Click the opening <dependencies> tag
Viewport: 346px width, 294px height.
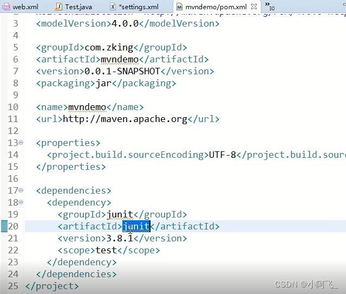pos(74,190)
